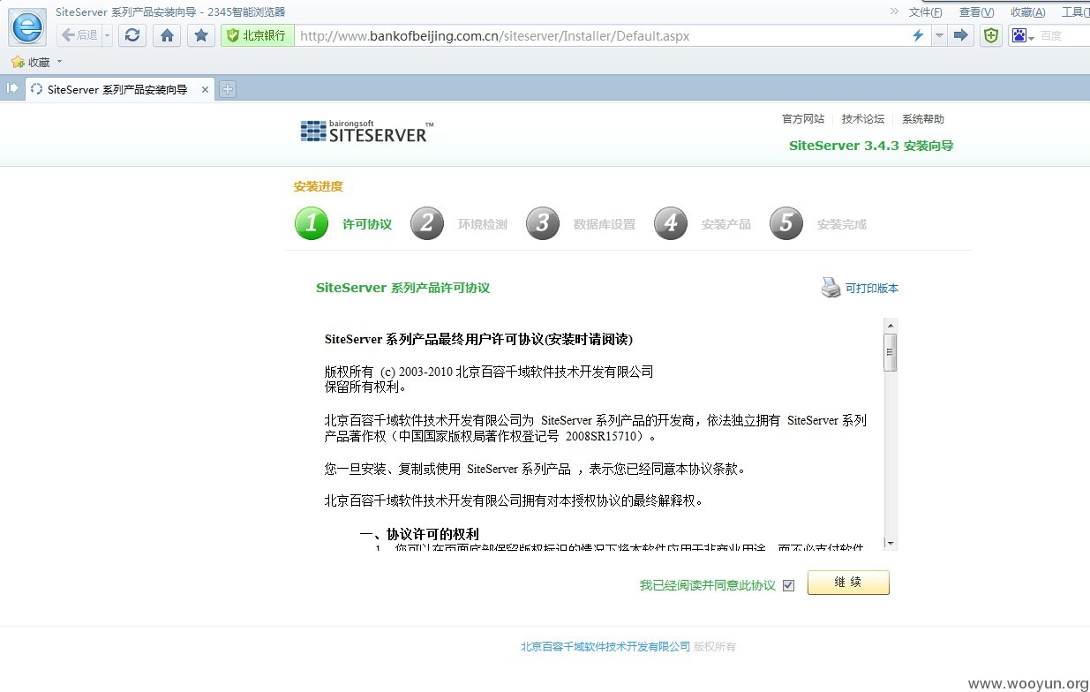The image size is (1090, 692).
Task: Reload the page with refresh icon
Action: tap(132, 35)
